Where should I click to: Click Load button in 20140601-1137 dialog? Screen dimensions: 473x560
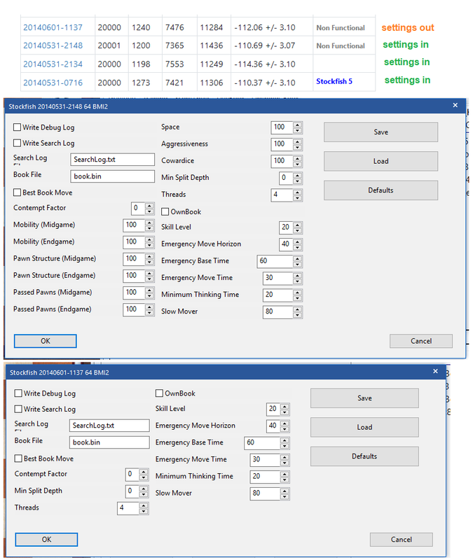tap(364, 427)
